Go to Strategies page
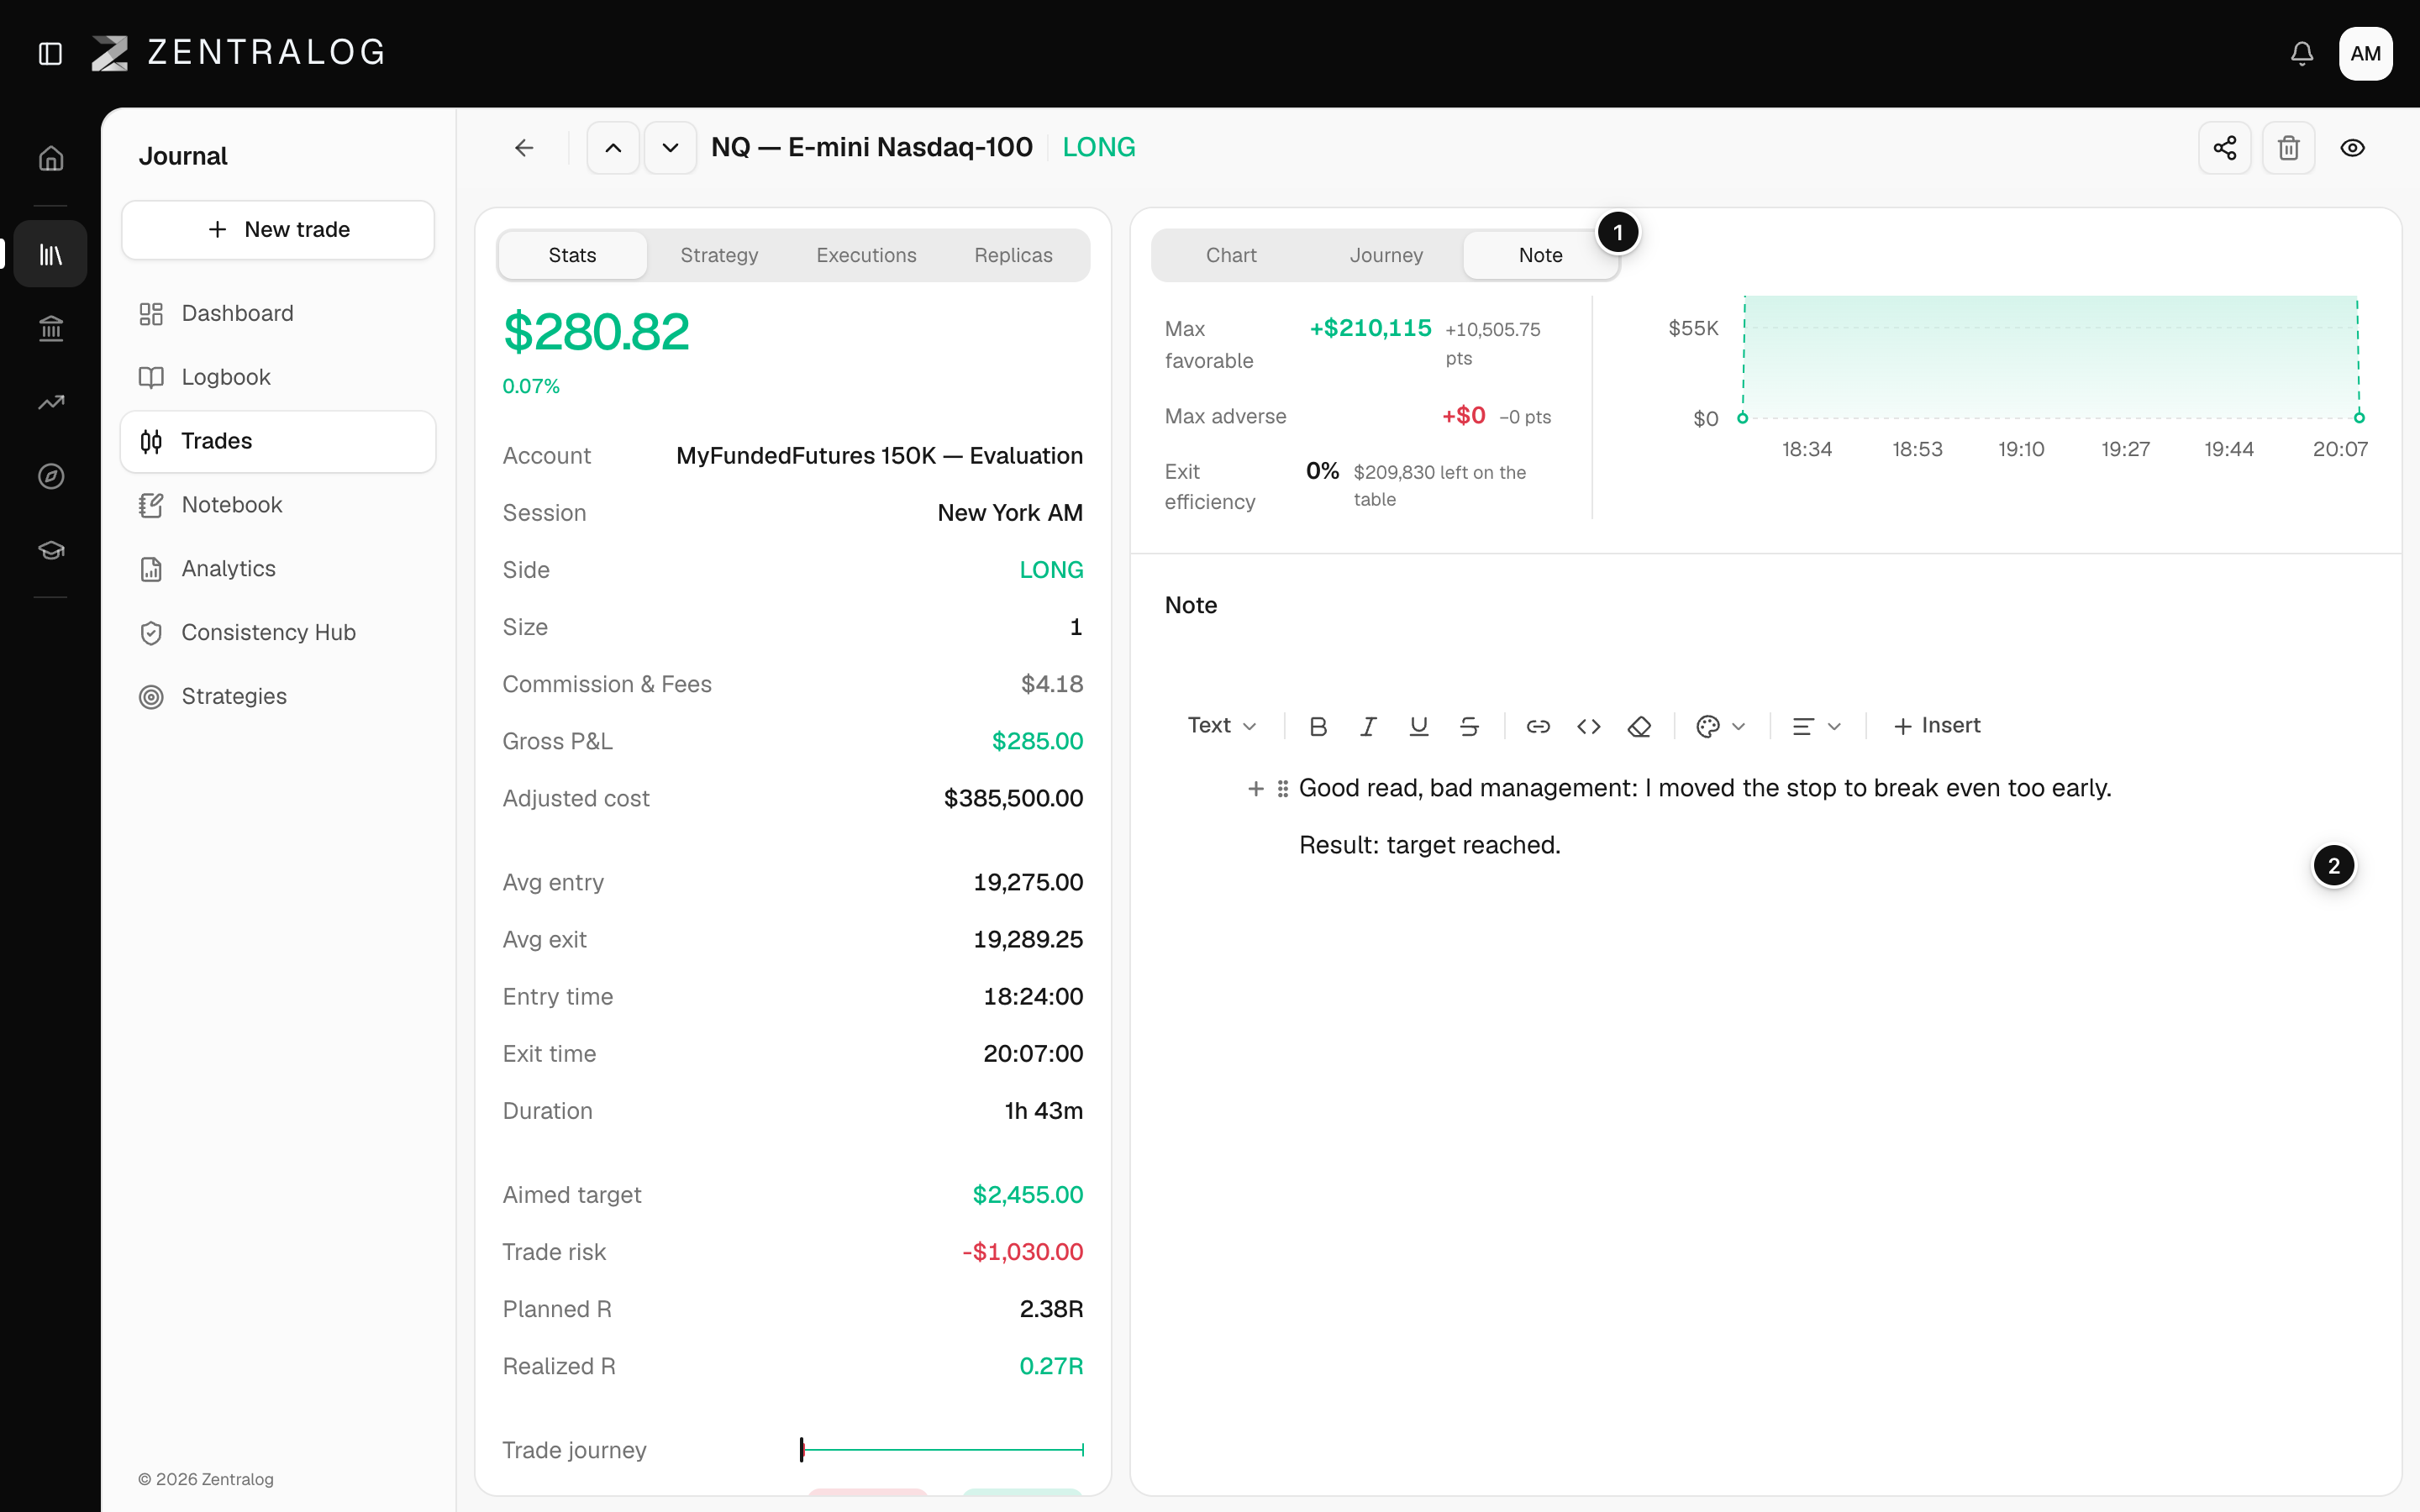 [278, 697]
